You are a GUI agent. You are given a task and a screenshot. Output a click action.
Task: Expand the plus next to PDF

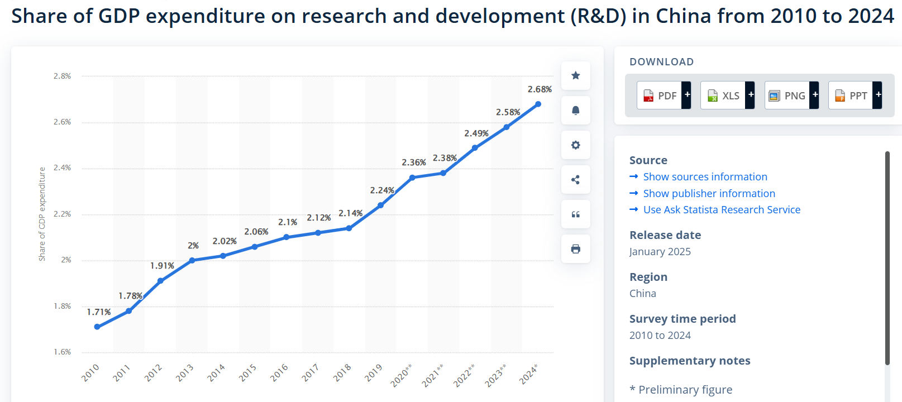tap(687, 95)
